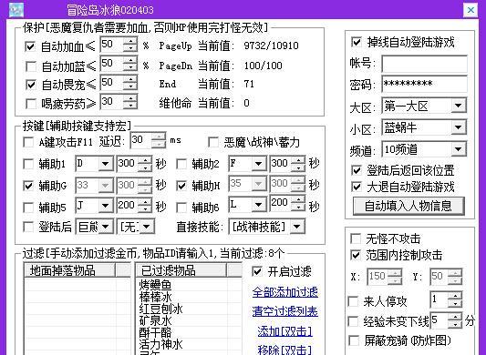Viewport: 486px width, 355px height.
Task: Click the 帐号 input field
Action: (x=424, y=64)
